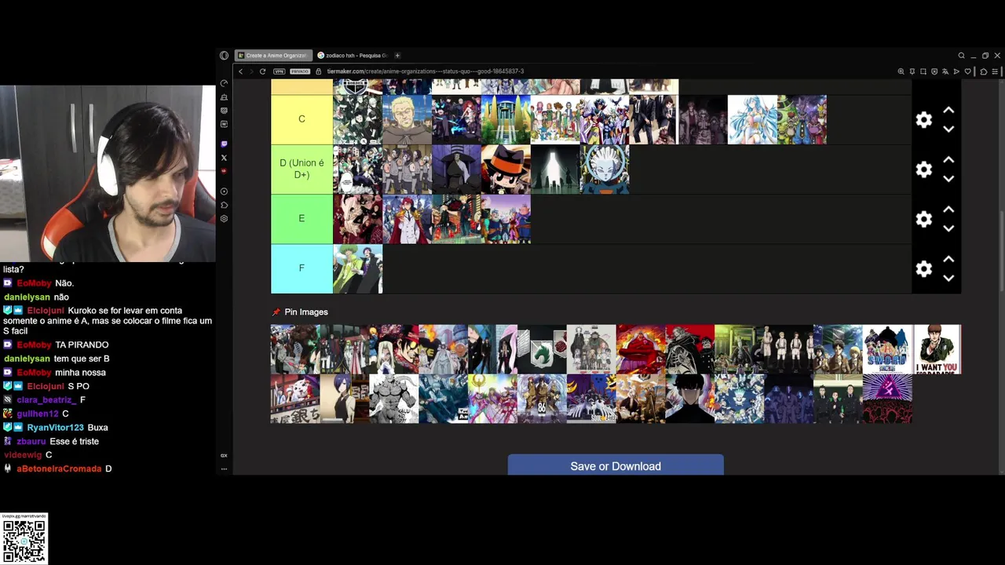Go back in browser history
Screen dimensions: 1005x565
click(241, 71)
